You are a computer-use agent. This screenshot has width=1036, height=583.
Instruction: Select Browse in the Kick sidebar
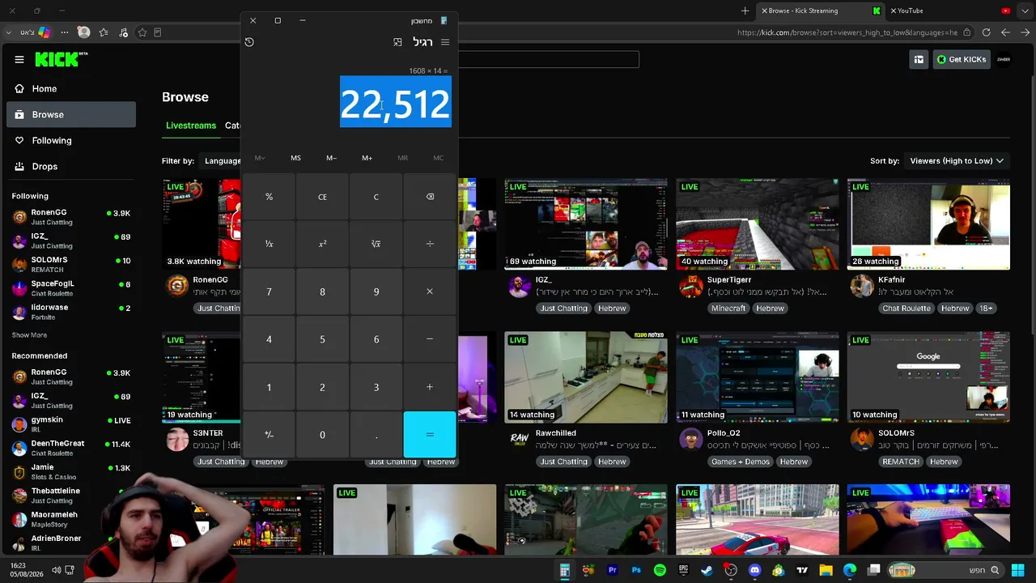click(x=71, y=114)
